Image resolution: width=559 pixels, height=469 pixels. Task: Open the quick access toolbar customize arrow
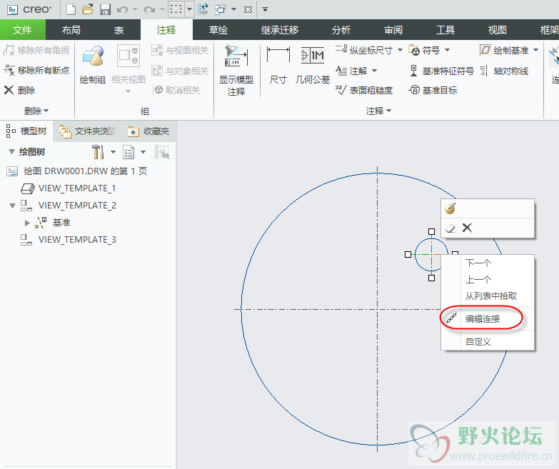[265, 9]
